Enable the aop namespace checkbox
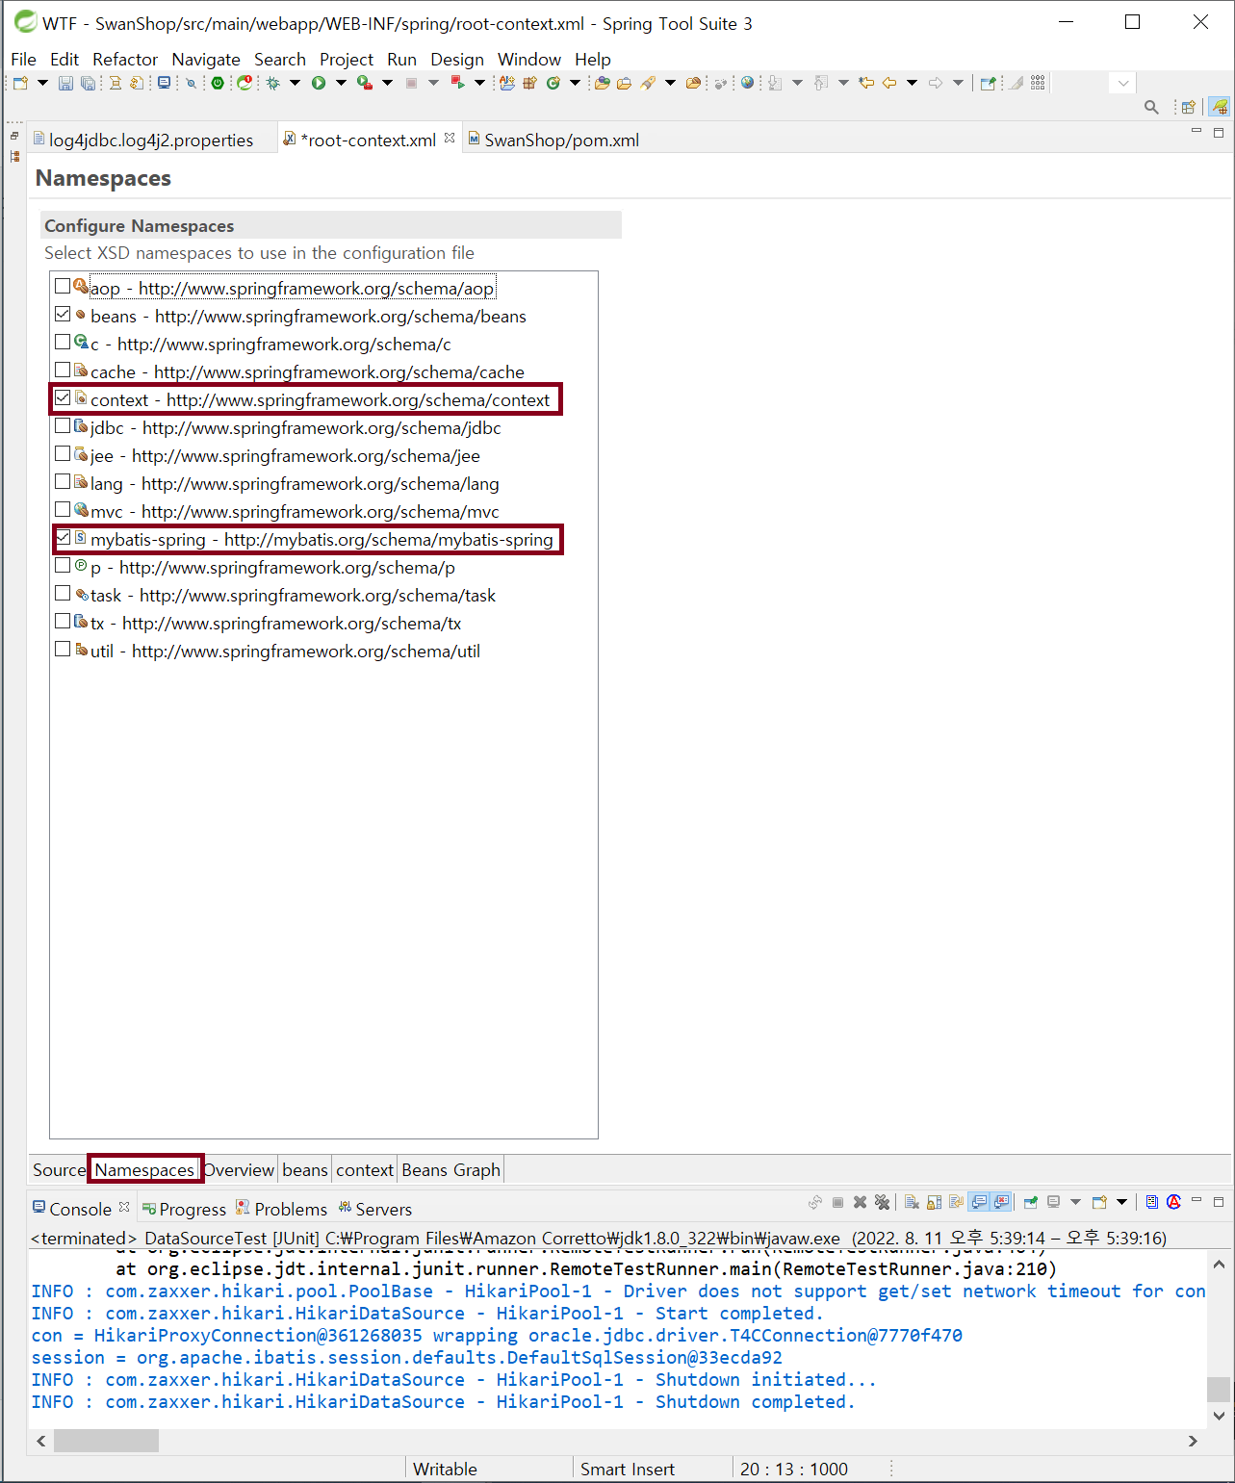This screenshot has width=1235, height=1483. (63, 286)
